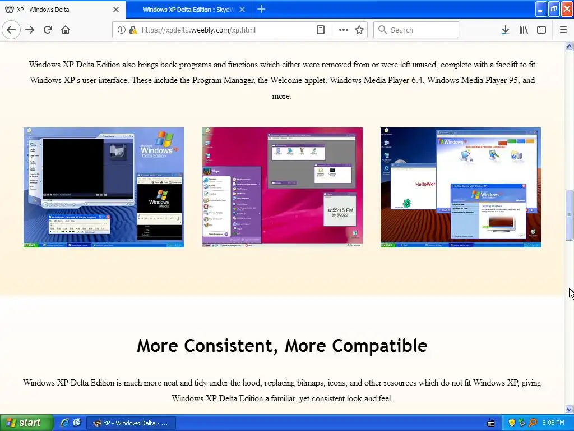
Task: Click the orange magnifier tray icon
Action: click(x=533, y=423)
